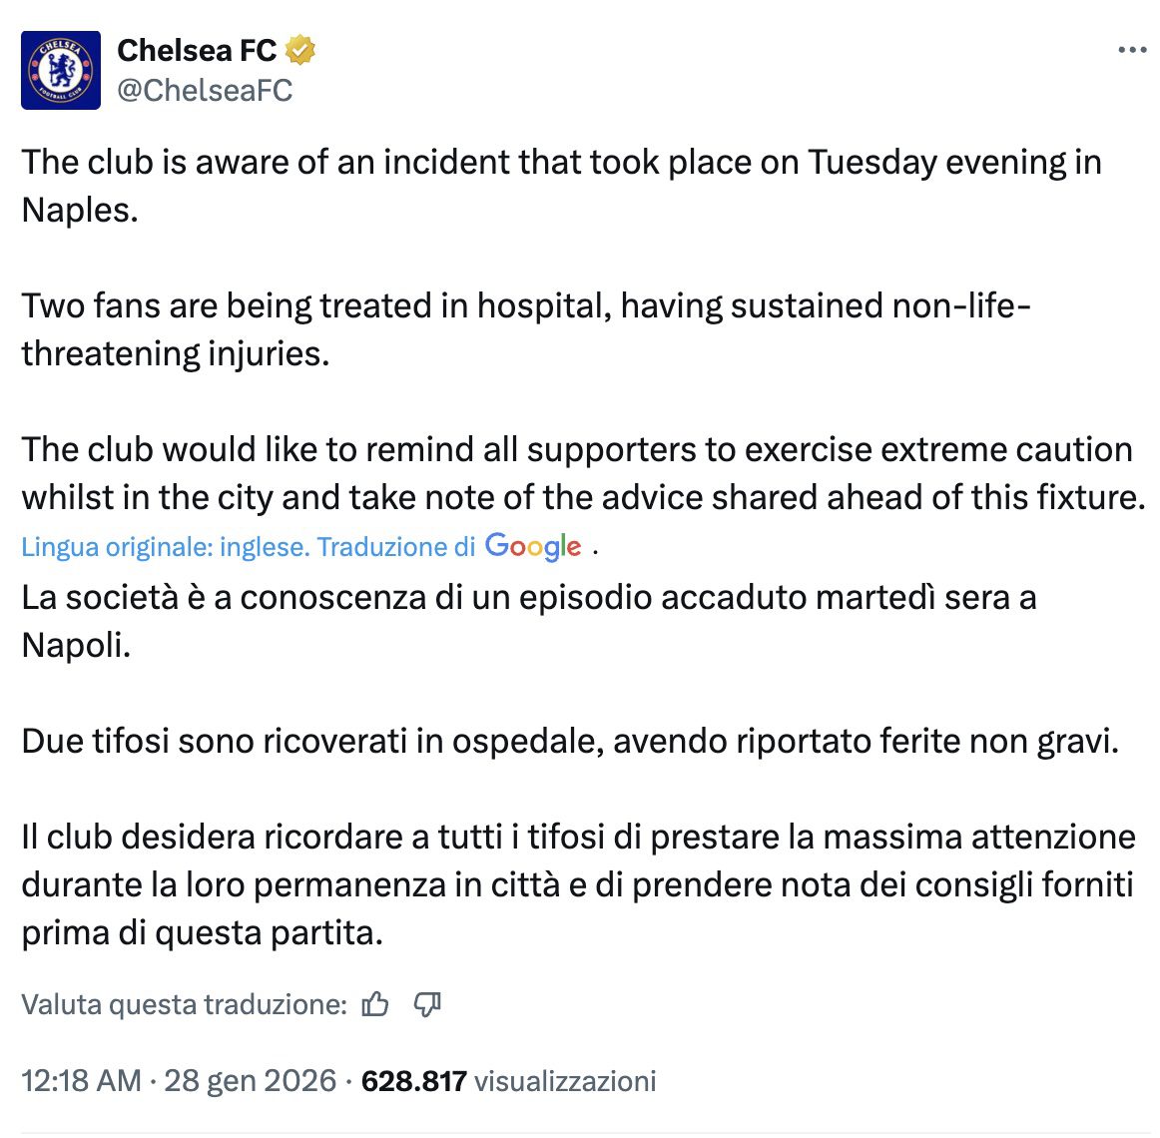Rate translation with thumbs down
This screenshot has width=1160, height=1138.
[427, 1004]
